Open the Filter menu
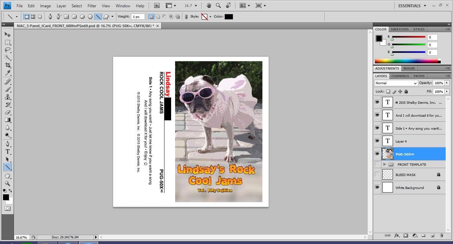This screenshot has width=453, height=244. 92,6
